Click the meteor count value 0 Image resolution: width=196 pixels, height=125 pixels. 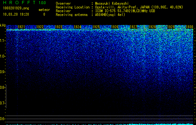point(44,14)
